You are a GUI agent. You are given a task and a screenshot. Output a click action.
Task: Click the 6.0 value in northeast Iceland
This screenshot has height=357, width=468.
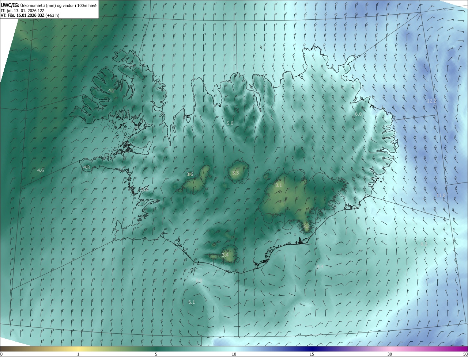(x=358, y=114)
